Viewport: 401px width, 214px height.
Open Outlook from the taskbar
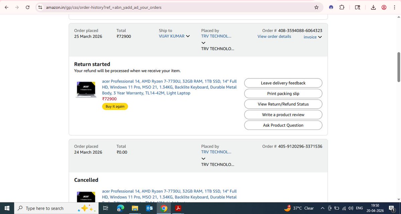[x=149, y=208]
